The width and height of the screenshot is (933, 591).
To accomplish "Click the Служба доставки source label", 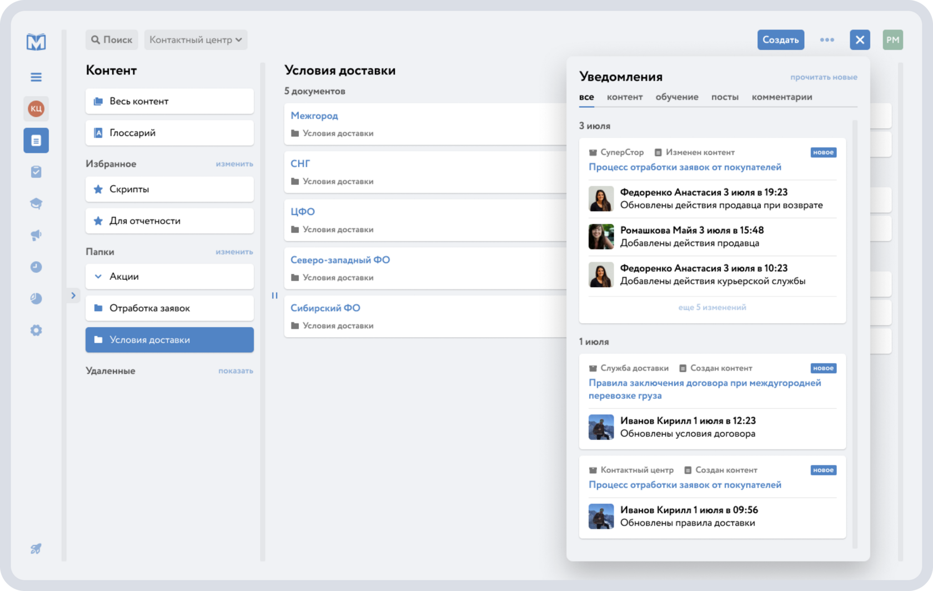I will tap(629, 368).
